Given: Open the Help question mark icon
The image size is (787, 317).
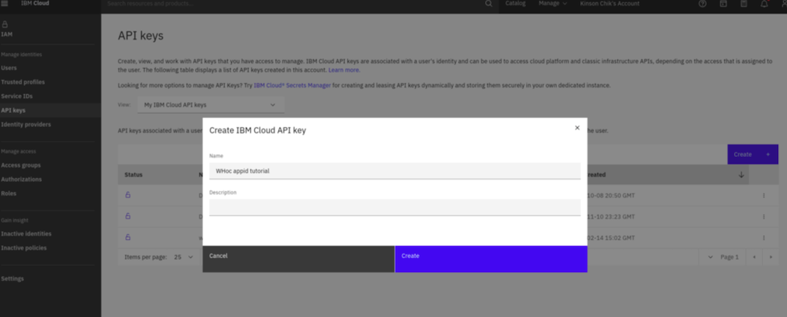Looking at the screenshot, I should [702, 4].
